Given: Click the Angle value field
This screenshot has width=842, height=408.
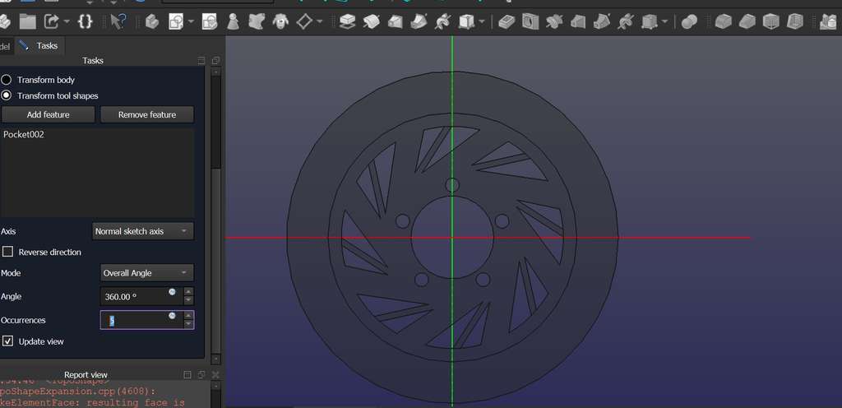Looking at the screenshot, I should pos(141,296).
